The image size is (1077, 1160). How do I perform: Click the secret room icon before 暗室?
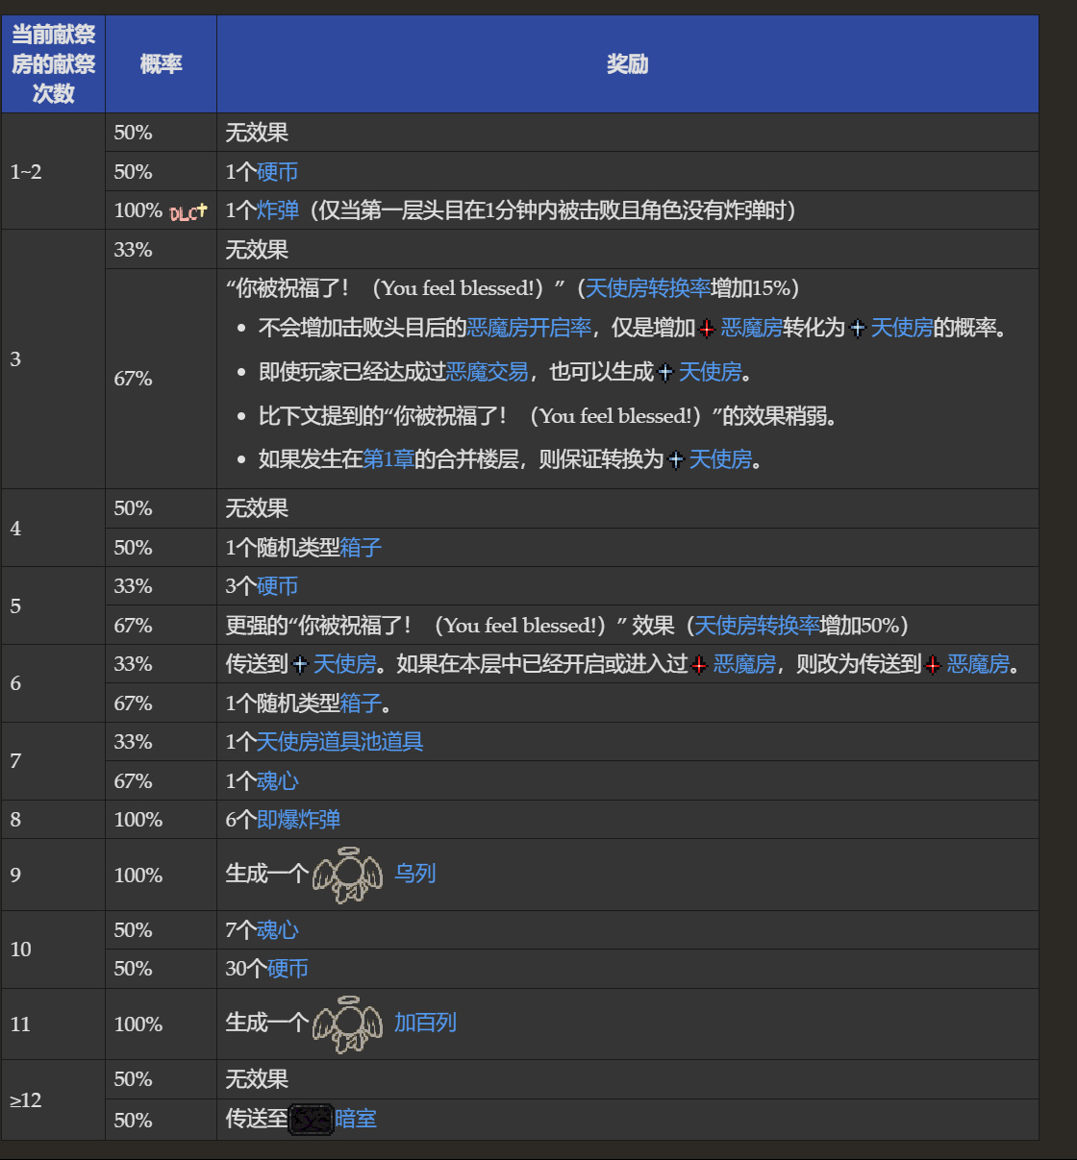pyautogui.click(x=312, y=1119)
